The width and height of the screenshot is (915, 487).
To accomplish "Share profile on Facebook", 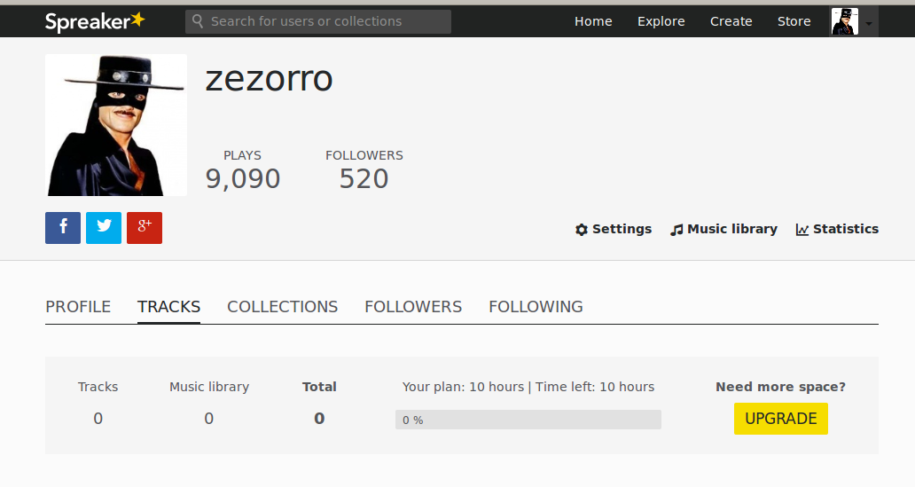I will point(63,228).
